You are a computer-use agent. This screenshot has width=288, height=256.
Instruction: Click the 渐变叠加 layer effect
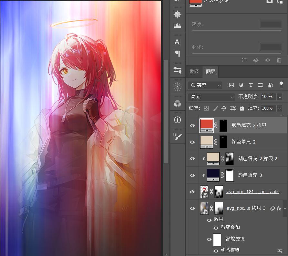pyautogui.click(x=230, y=227)
